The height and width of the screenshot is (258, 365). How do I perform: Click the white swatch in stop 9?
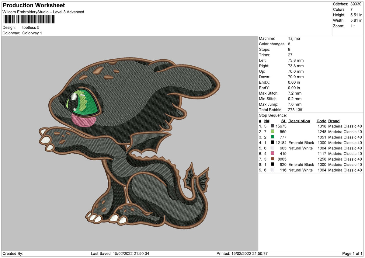click(x=272, y=170)
